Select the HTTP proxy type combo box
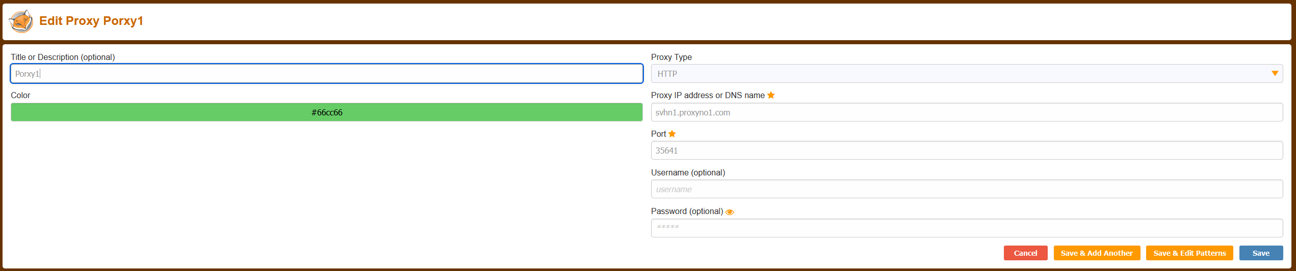1296x271 pixels. pyautogui.click(x=967, y=74)
